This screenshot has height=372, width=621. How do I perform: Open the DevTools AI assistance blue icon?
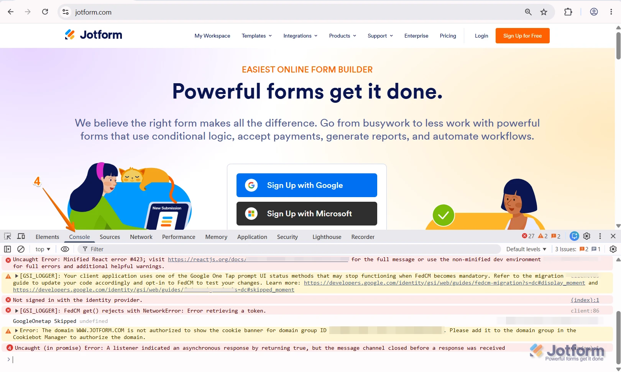tap(574, 236)
